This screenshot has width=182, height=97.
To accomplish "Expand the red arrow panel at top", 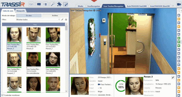I will (x=94, y=1).
